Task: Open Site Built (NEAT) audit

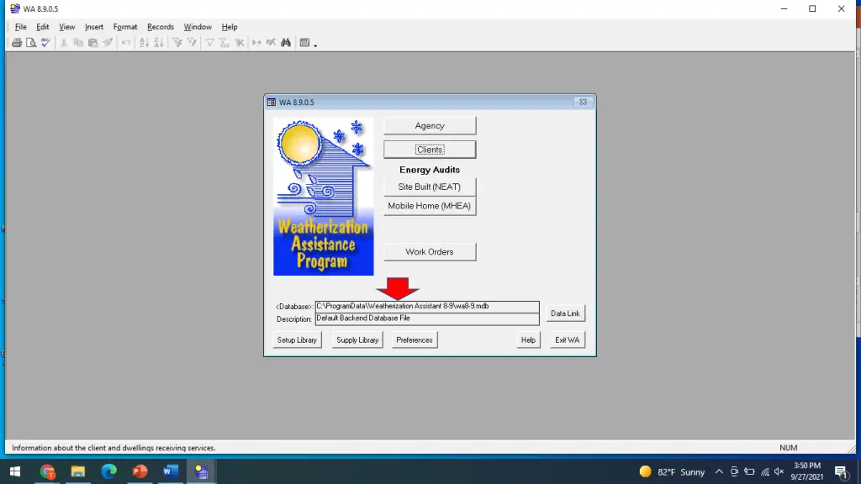Action: pyautogui.click(x=430, y=187)
